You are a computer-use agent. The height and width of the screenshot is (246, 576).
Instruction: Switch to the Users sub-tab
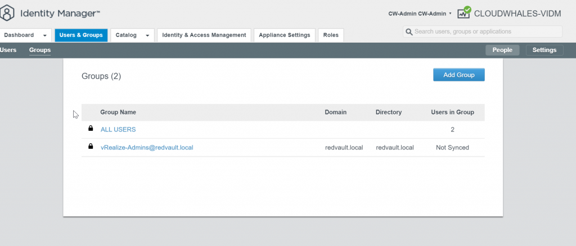[x=8, y=50]
